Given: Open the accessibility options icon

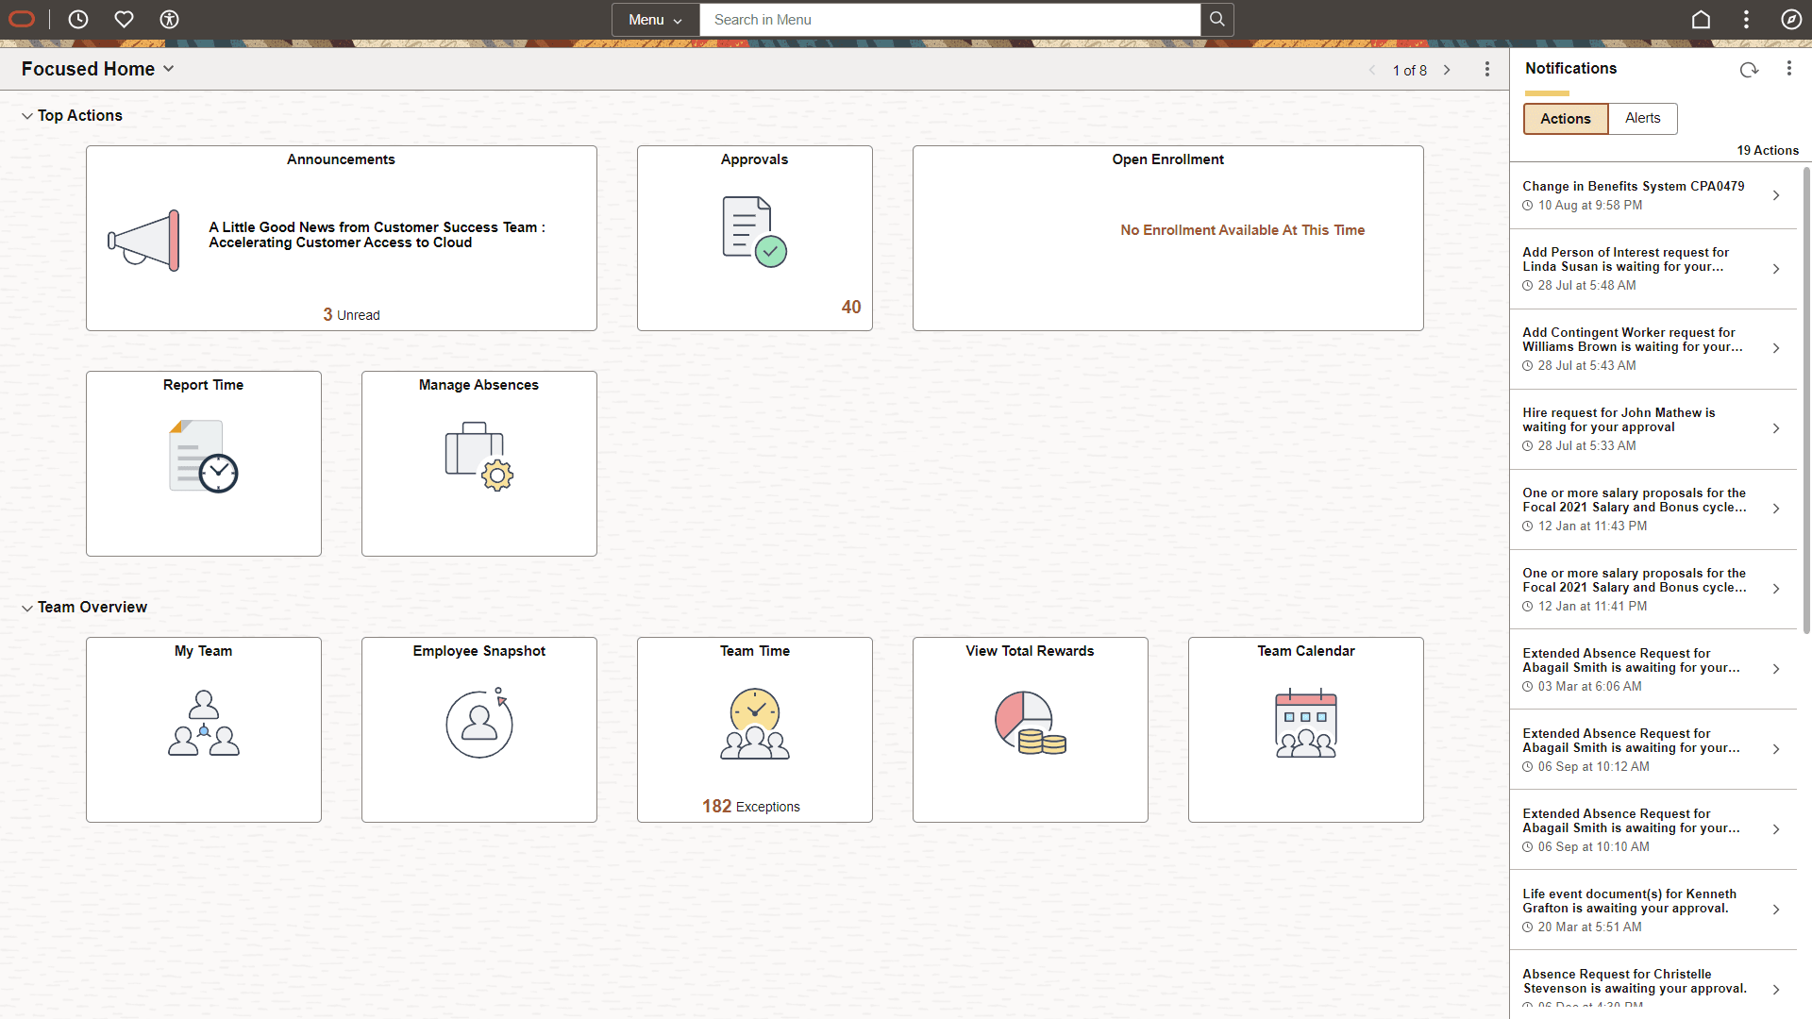Looking at the screenshot, I should click(x=169, y=19).
